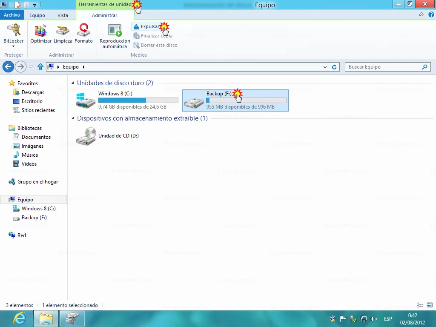Click the New folder icon in the quick access toolbar
The height and width of the screenshot is (327, 436).
(26, 5)
